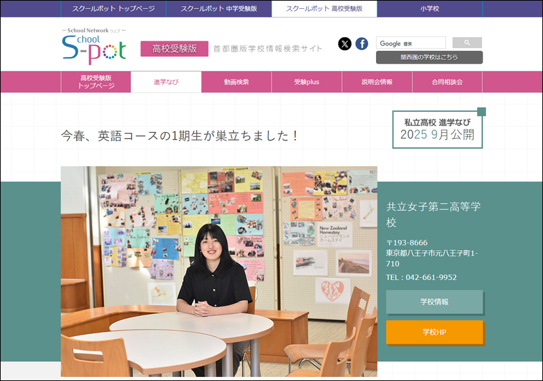Open 動画検索 menu item

[236, 82]
